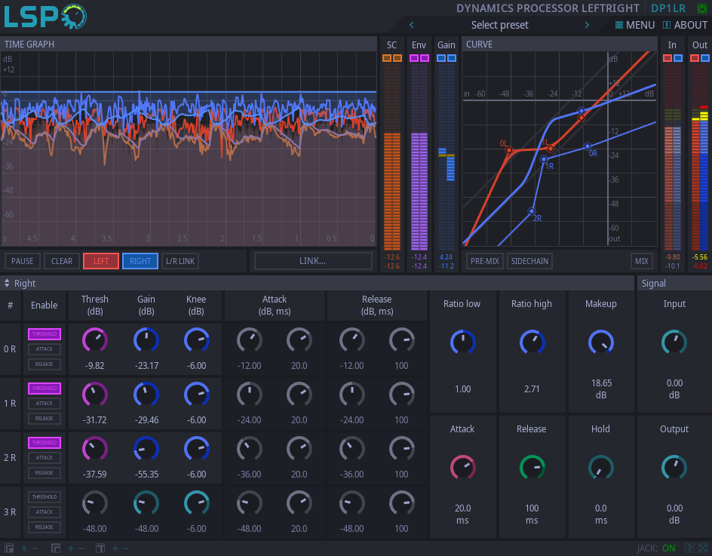Click the L/R LINK button
Viewport: 712px width, 556px height.
click(180, 261)
